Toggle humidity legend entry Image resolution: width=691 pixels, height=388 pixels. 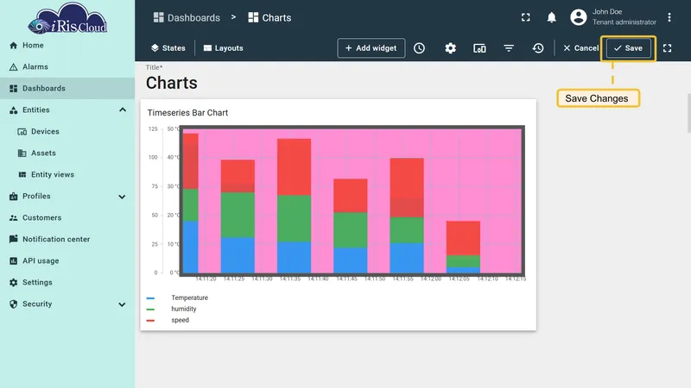pyautogui.click(x=184, y=309)
